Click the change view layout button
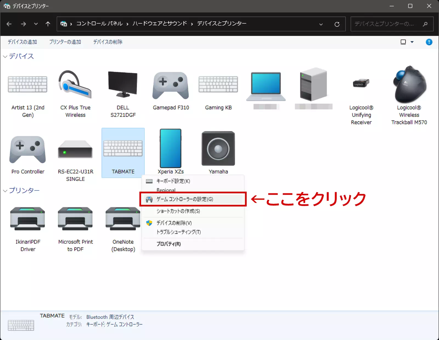The height and width of the screenshot is (340, 439). click(403, 42)
